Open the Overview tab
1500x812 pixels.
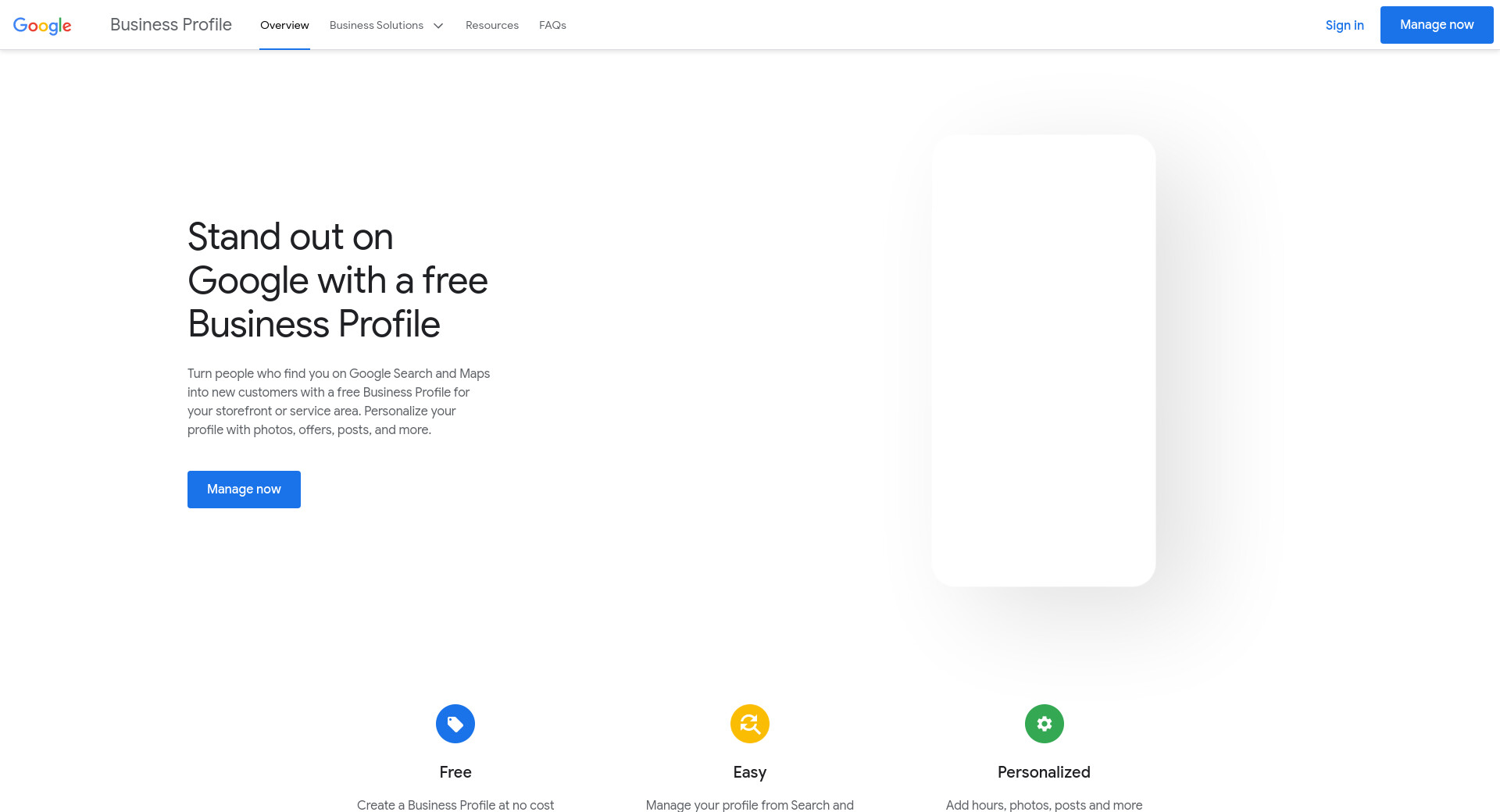[x=284, y=25]
